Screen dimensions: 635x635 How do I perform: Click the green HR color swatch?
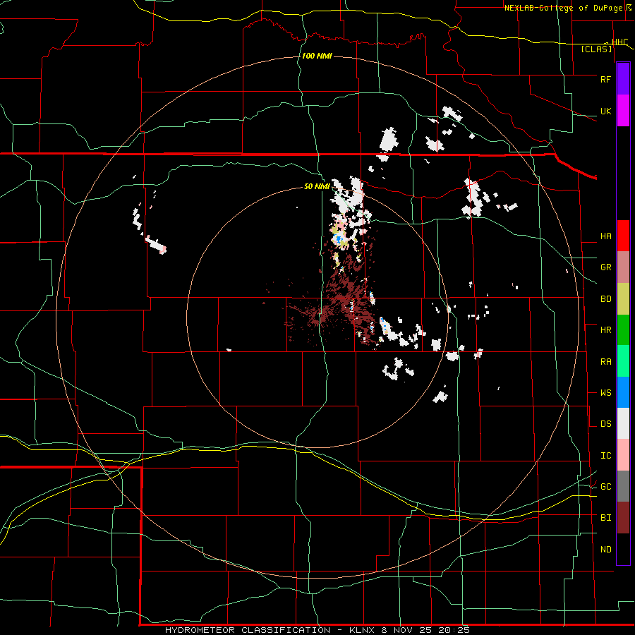click(623, 330)
